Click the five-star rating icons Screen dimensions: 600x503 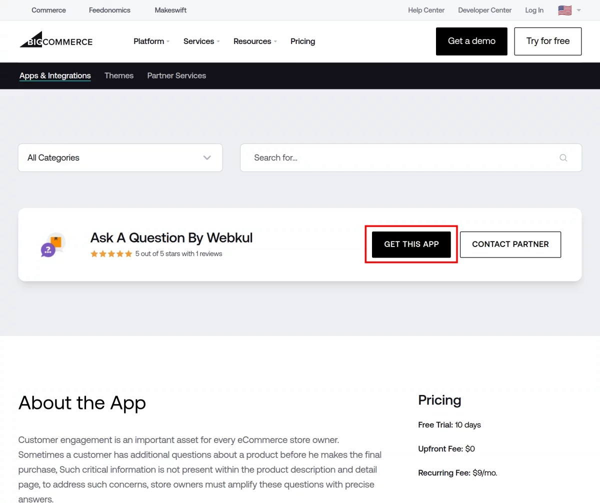click(x=111, y=254)
